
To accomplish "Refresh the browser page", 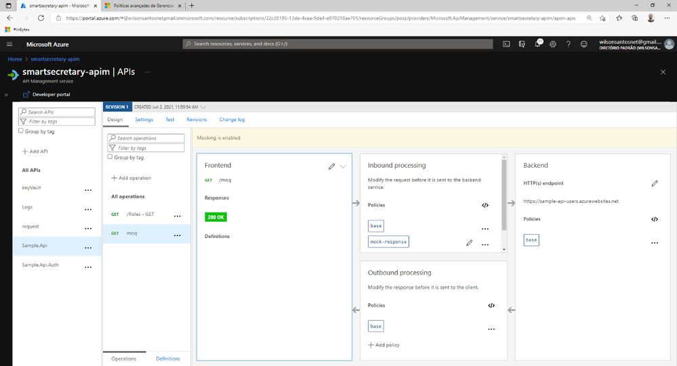I will click(x=41, y=18).
